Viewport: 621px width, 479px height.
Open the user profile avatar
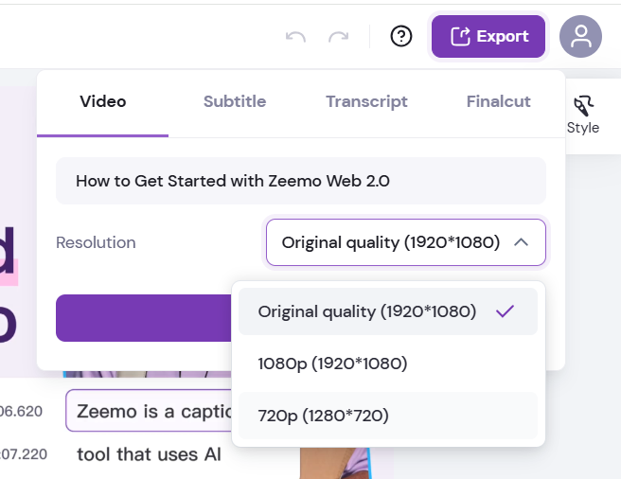[x=580, y=37]
